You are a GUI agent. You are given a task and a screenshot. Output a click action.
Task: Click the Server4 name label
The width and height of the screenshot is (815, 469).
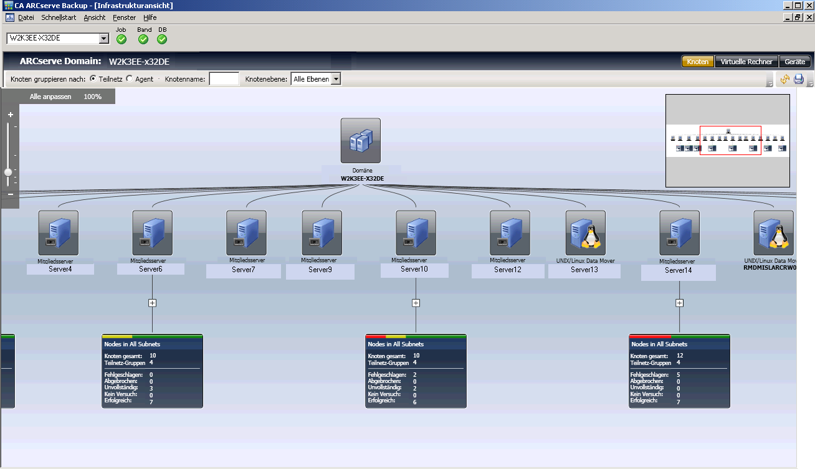pos(60,269)
